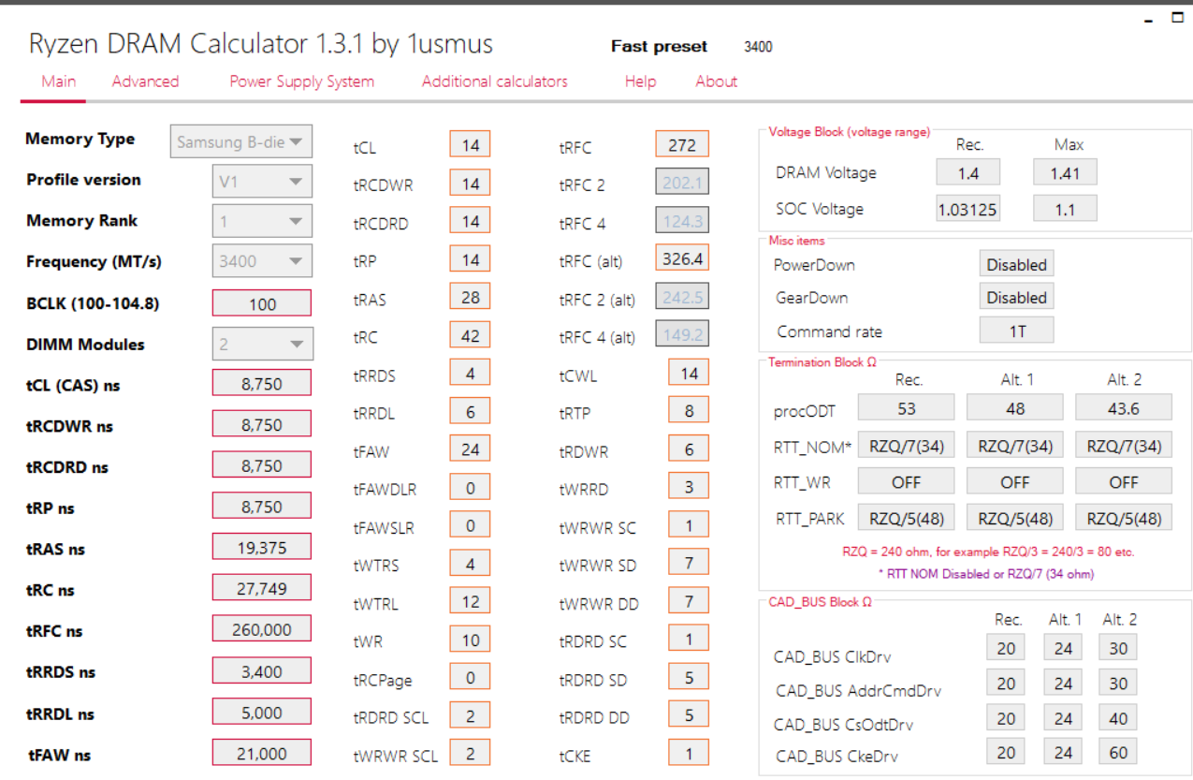Click CAD_BUS CsOdtDrv Alt. 2 value 40
Screen dimensions: 1193x780
click(x=1118, y=717)
